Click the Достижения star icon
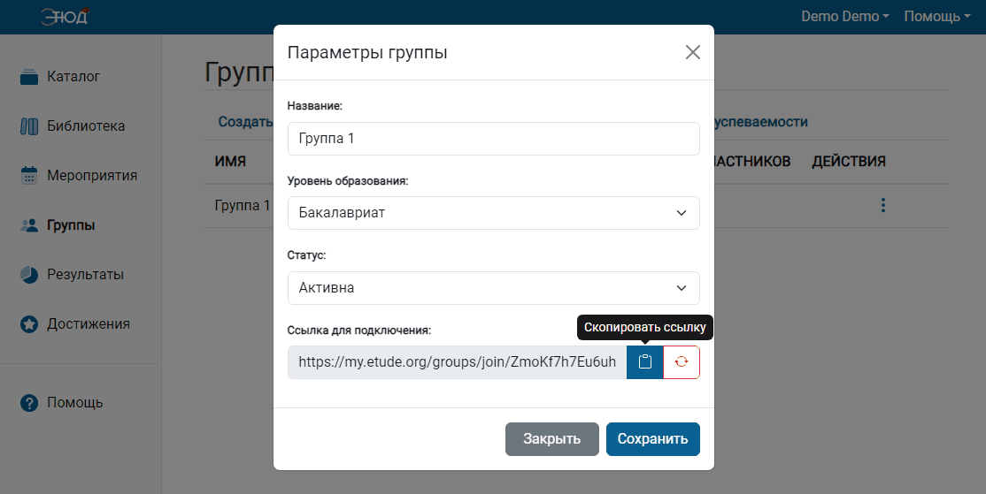The width and height of the screenshot is (986, 494). tap(29, 324)
